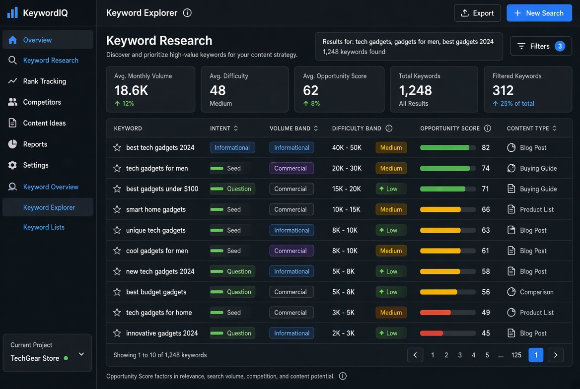Go to page 2 of results

coord(446,355)
